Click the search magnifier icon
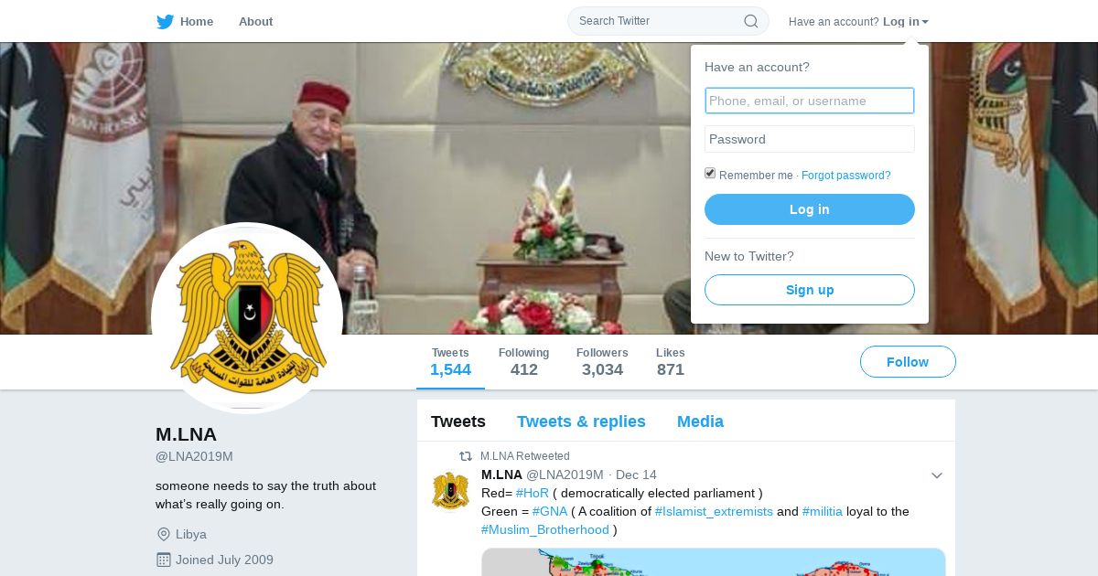The image size is (1098, 576). click(750, 21)
